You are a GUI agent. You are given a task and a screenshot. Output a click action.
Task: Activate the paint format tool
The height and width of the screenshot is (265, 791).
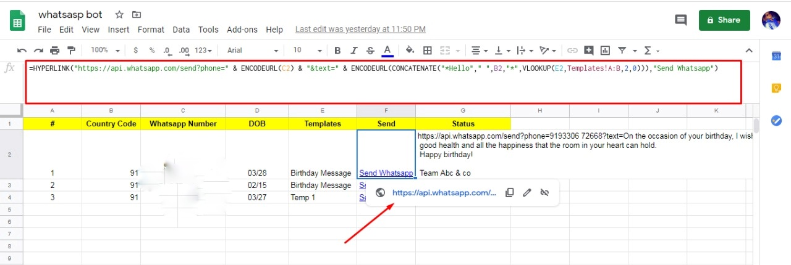click(71, 51)
